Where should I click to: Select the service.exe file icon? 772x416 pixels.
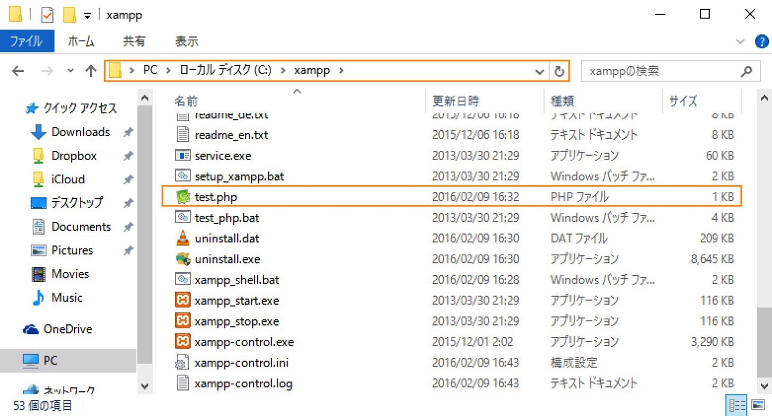pos(182,156)
